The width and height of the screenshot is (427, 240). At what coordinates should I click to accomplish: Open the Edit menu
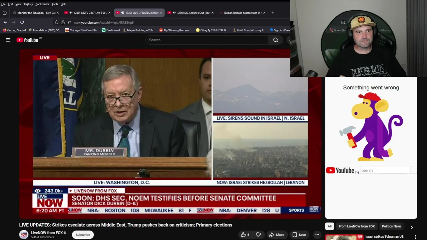tap(11, 4)
